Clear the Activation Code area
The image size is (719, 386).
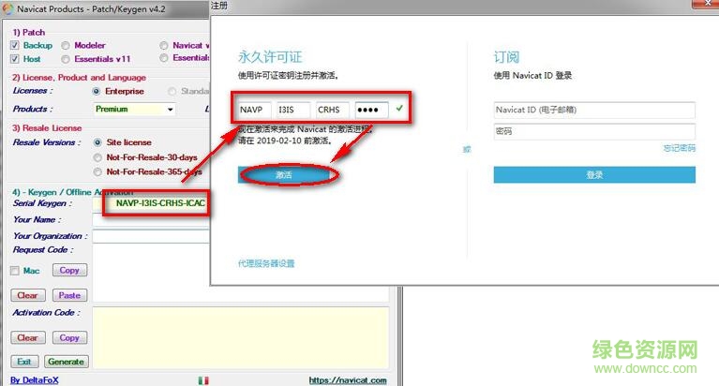(27, 338)
